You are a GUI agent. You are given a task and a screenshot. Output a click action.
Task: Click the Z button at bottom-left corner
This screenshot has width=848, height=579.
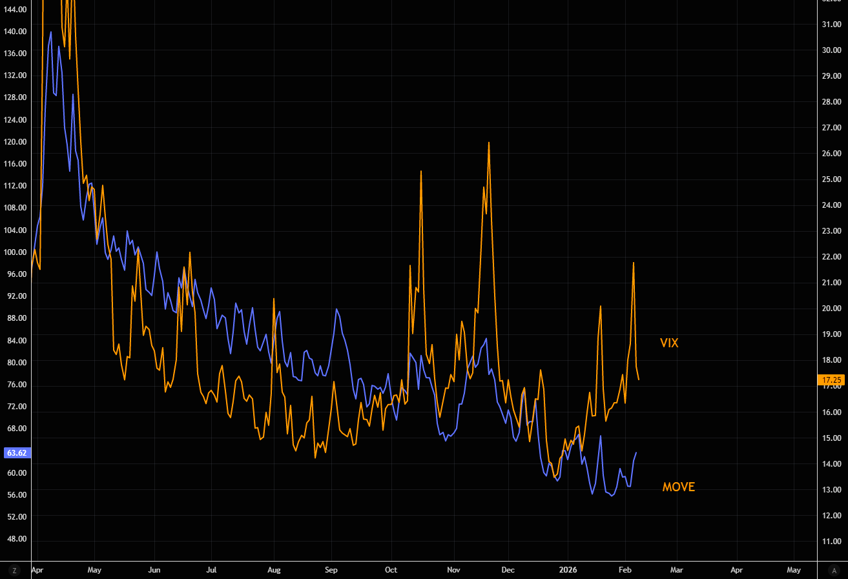tap(14, 570)
